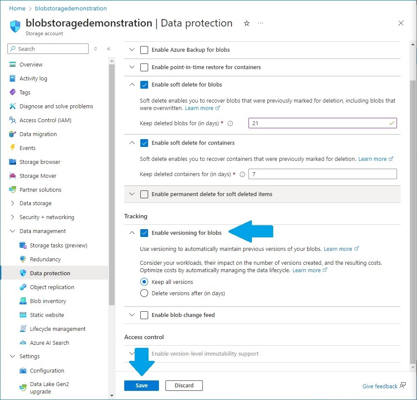Screen dimensions: 417x400
Task: Uncheck Enable soft delete for blobs
Action: pyautogui.click(x=144, y=85)
